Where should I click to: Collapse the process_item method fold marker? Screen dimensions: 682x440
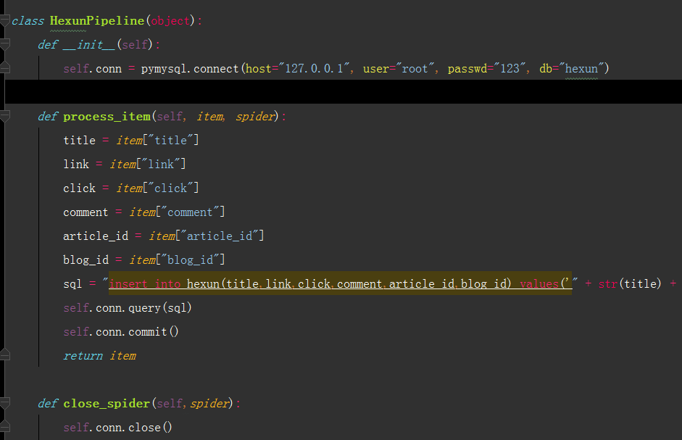[5, 116]
